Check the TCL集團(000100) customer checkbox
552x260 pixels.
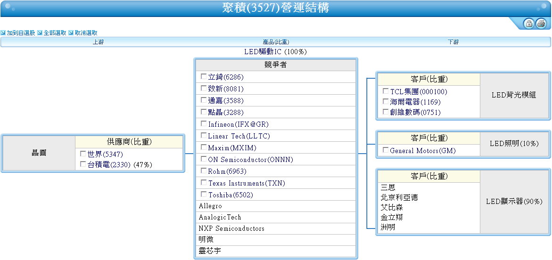point(386,91)
